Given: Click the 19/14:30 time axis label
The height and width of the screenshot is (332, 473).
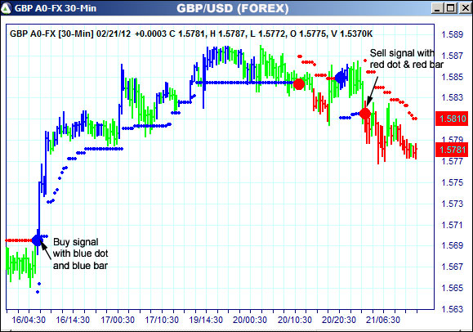Looking at the screenshot, I should (x=206, y=320).
